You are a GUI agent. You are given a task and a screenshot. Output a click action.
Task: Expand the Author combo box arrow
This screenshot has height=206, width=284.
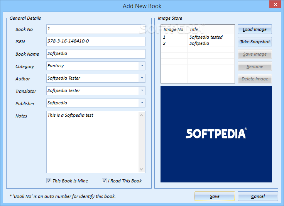pyautogui.click(x=142, y=78)
